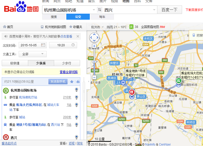
Task: Open 杭州地铁路线图 subway map
Action: point(53,27)
